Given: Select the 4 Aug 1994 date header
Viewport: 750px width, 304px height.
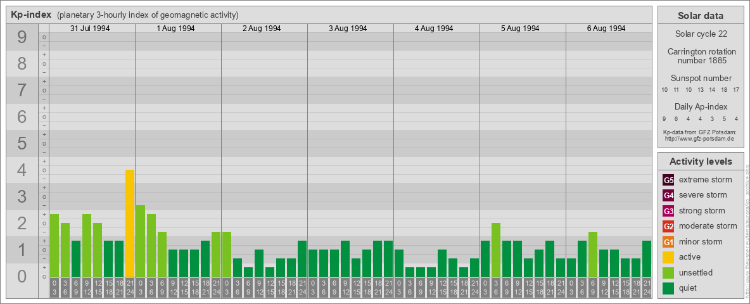Looking at the screenshot, I should (x=434, y=28).
